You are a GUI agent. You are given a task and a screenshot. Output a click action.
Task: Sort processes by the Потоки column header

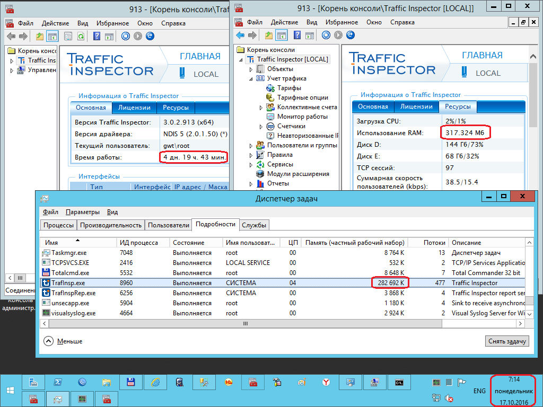click(x=428, y=243)
